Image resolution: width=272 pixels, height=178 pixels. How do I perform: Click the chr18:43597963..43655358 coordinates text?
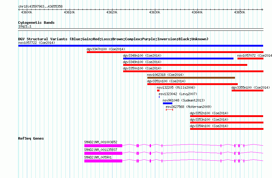click(40, 7)
